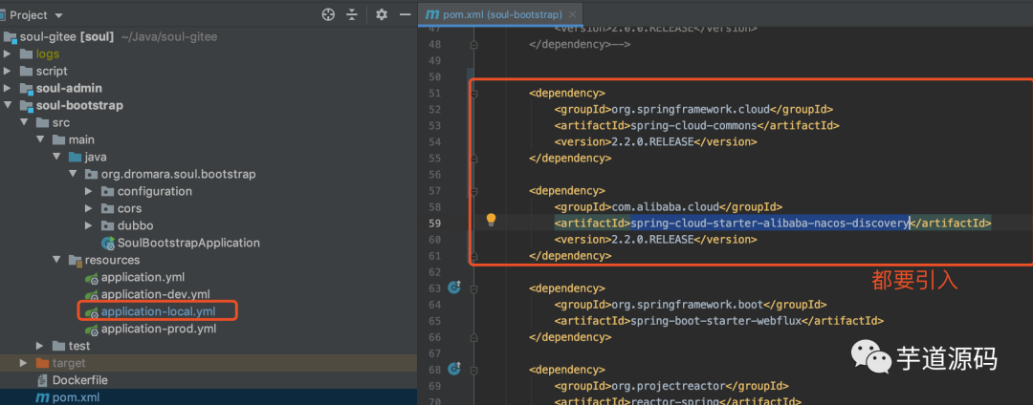Click the fold marker at line 55
1033x405 pixels.
click(x=473, y=159)
